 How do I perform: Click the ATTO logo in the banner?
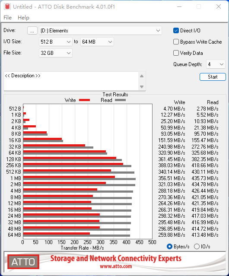tap(23, 262)
